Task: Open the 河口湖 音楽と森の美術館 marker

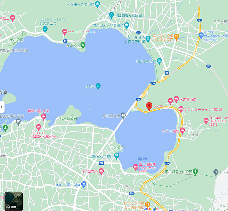Action: 148,39
